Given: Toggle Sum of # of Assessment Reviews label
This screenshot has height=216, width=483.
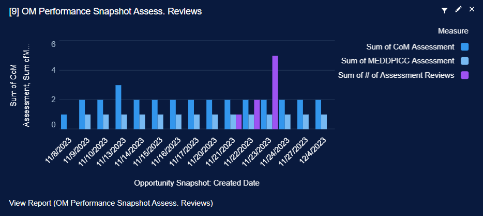Looking at the screenshot, I should point(396,75).
